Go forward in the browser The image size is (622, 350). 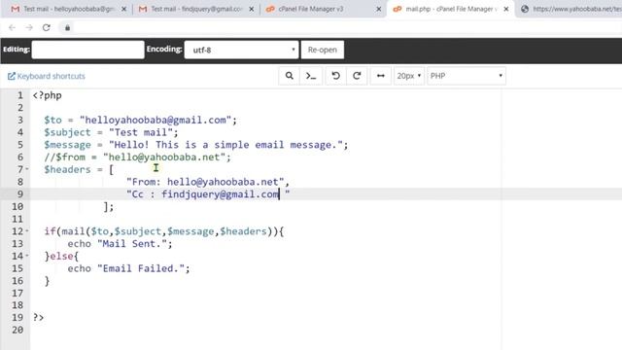29,27
